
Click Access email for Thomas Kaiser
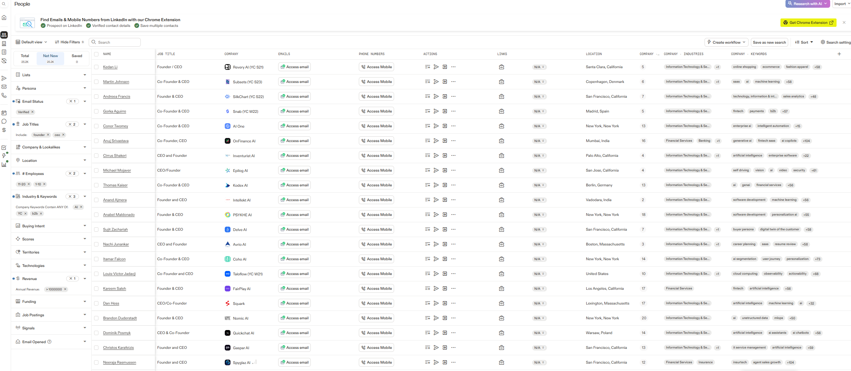(294, 185)
